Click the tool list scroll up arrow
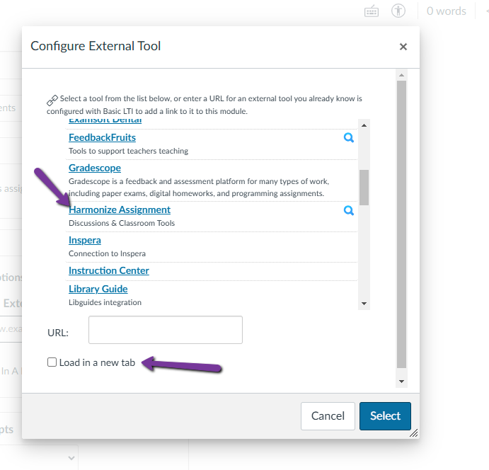The image size is (489, 470). (364, 125)
